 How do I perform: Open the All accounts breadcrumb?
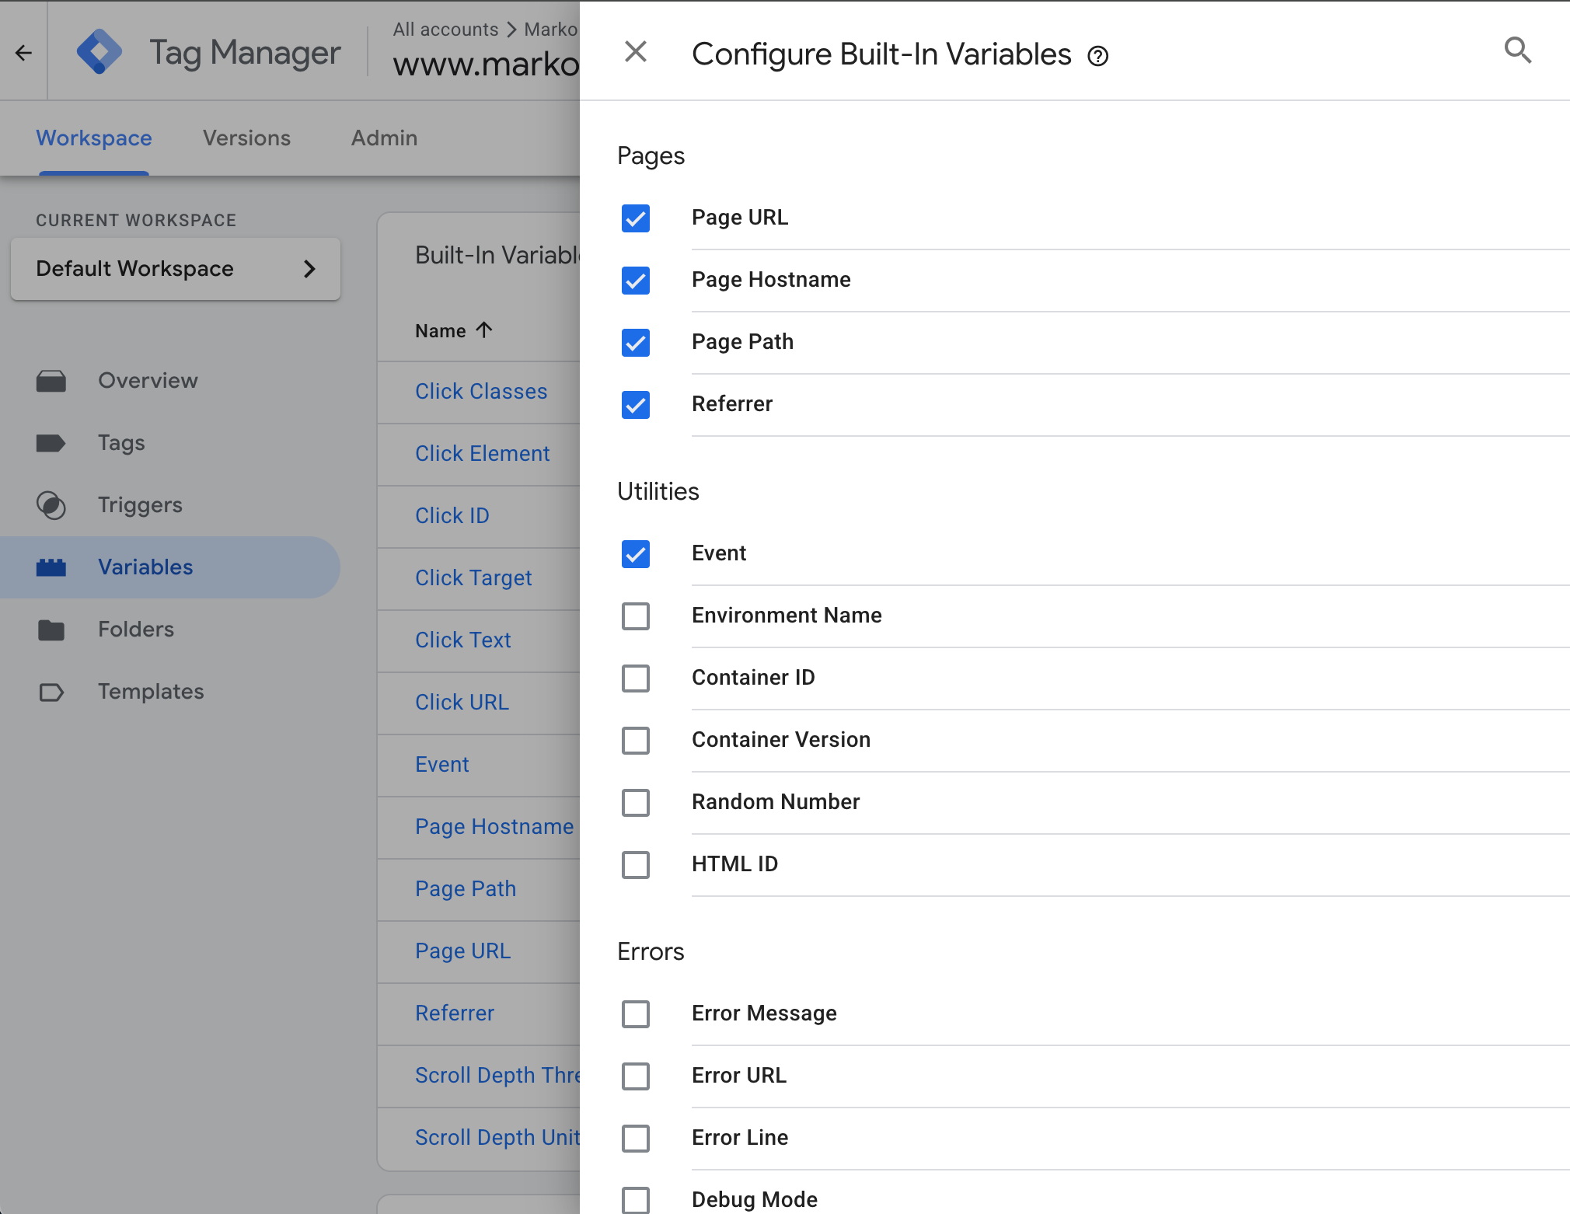click(x=445, y=30)
